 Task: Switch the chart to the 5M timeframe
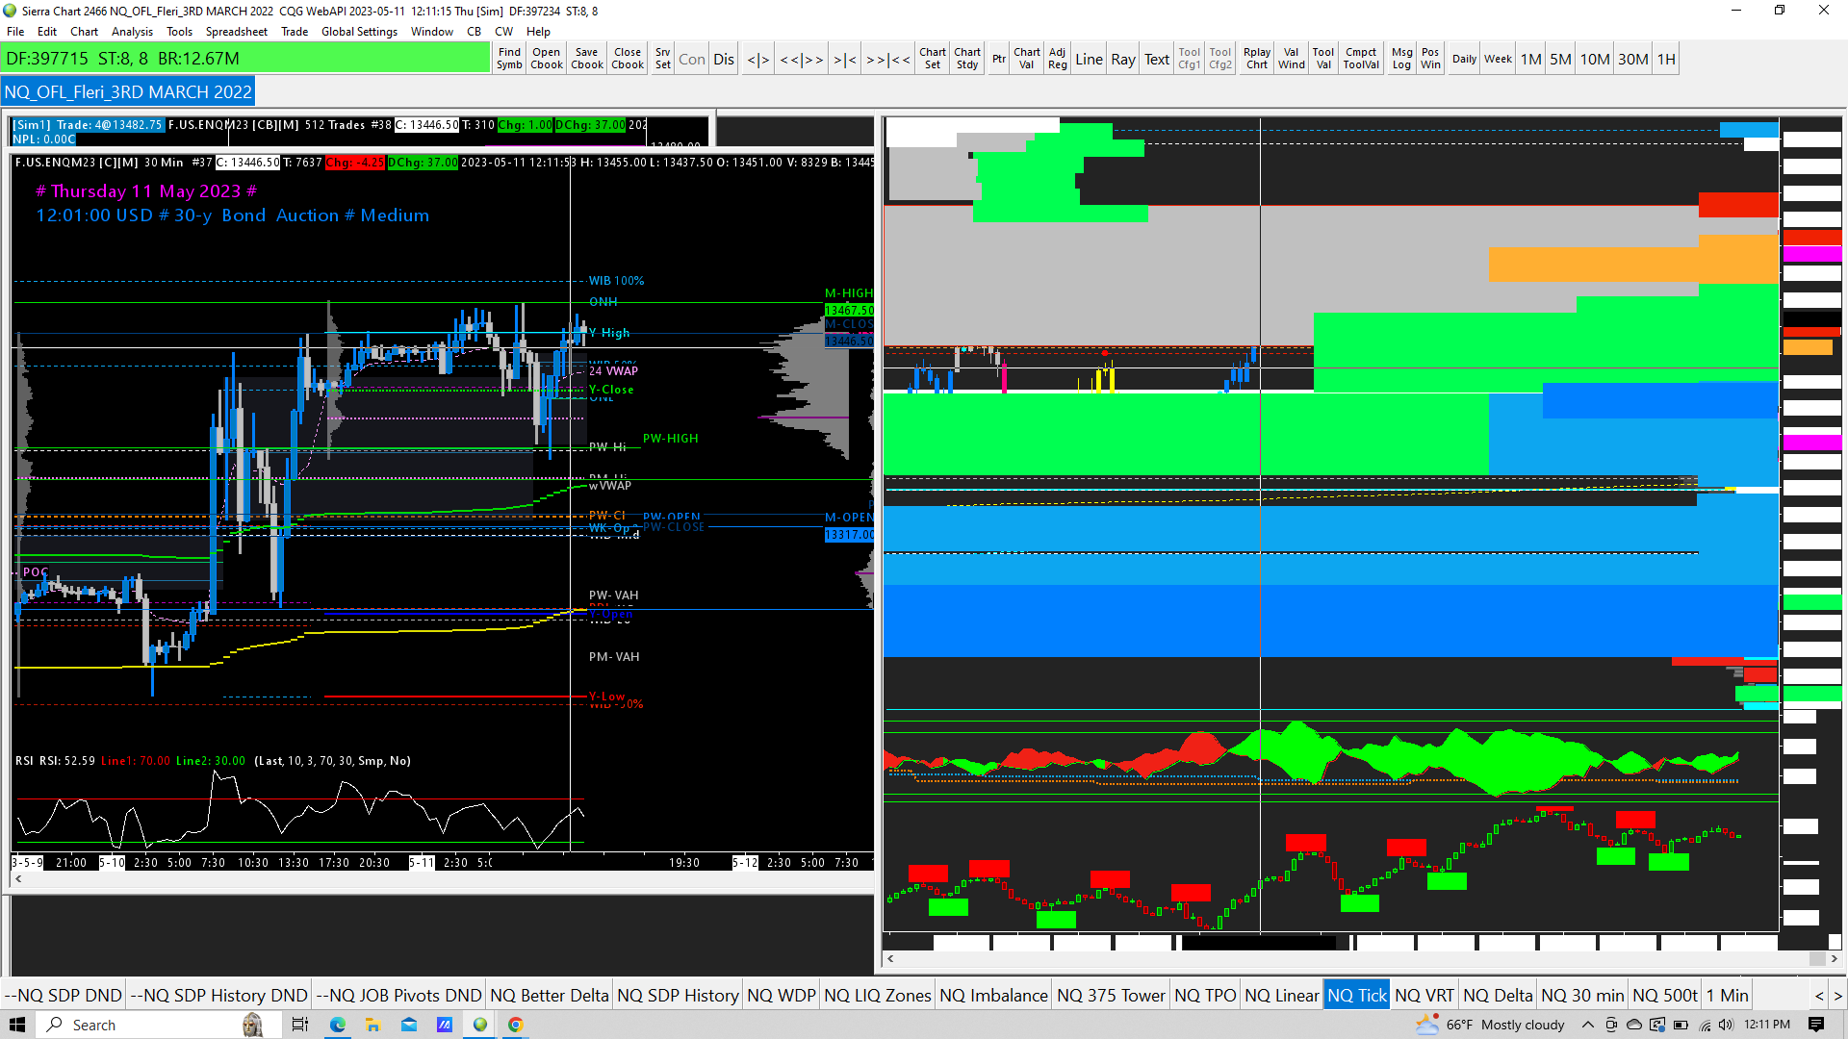(1560, 59)
